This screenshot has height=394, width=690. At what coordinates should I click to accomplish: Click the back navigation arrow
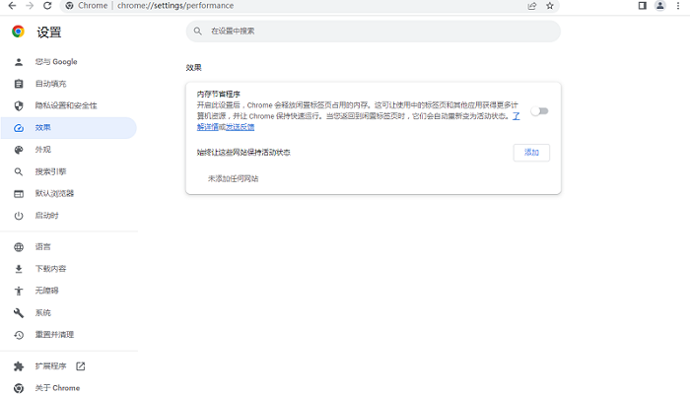point(10,6)
